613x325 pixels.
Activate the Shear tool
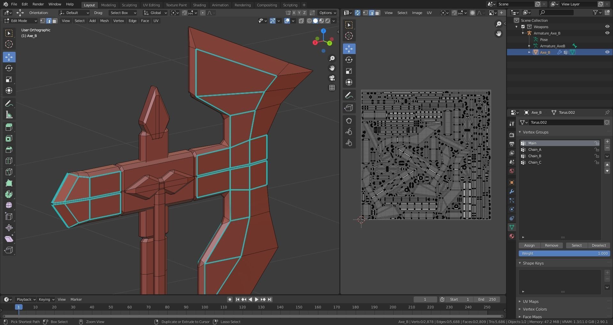(x=9, y=239)
